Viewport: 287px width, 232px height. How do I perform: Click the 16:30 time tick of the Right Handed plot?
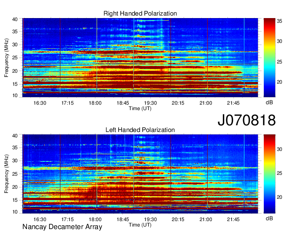40,103
